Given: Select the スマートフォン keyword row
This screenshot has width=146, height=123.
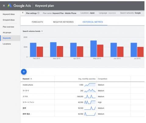Looking at the screenshot, I should 82,102.
